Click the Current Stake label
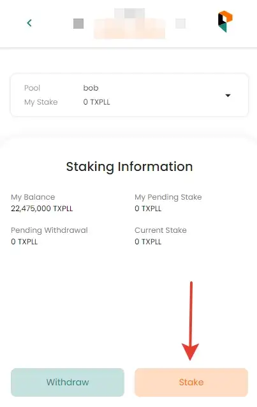Screen dimensions: 257x407 click(161, 230)
